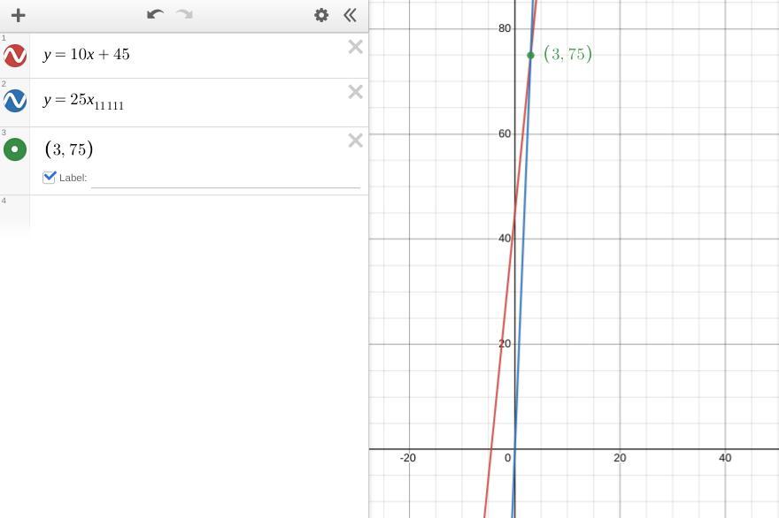Hide the red y=10x+45 line
The height and width of the screenshot is (518, 779).
point(15,55)
